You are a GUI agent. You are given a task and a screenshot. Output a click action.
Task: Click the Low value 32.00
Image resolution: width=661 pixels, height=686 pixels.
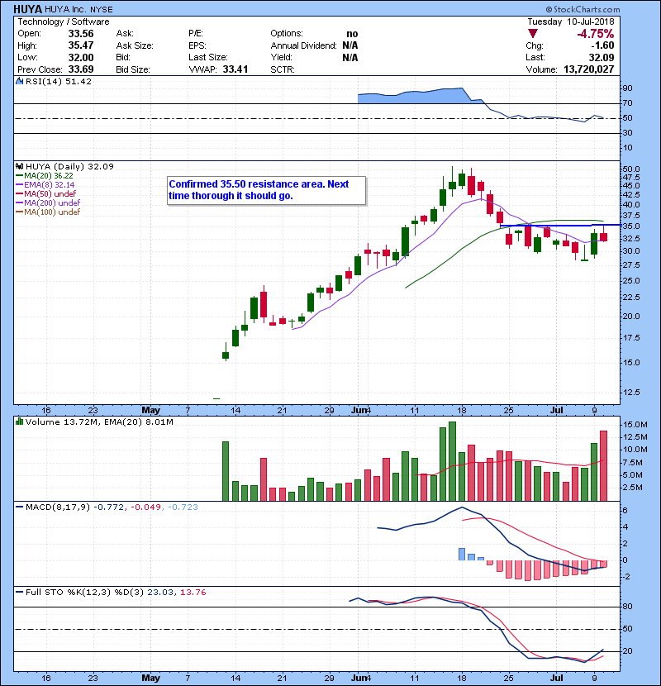point(81,57)
